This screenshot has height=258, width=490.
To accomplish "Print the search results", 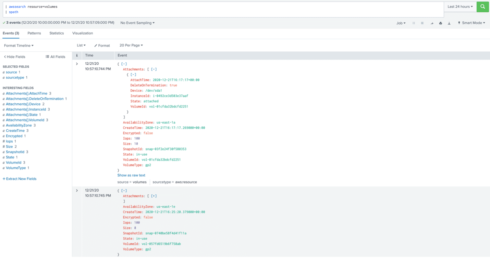I will 440,23.
